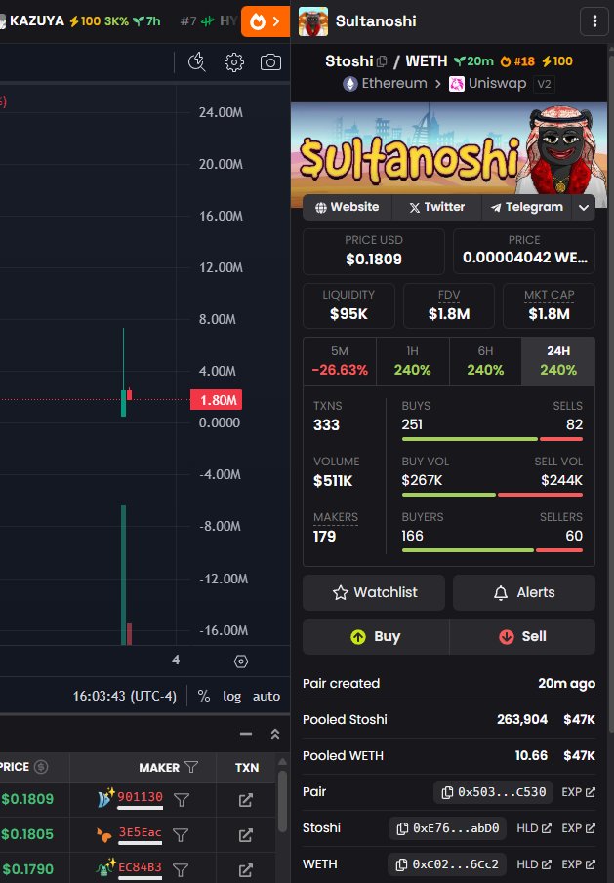Screen dimensions: 614x883
Task: Click the Sultanoshi avatar thumbnail
Action: (313, 21)
